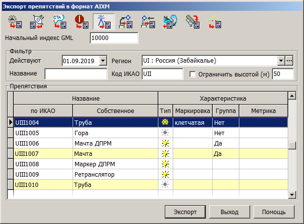Select the obstacles export toolbar icon

pyautogui.click(x=103, y=22)
